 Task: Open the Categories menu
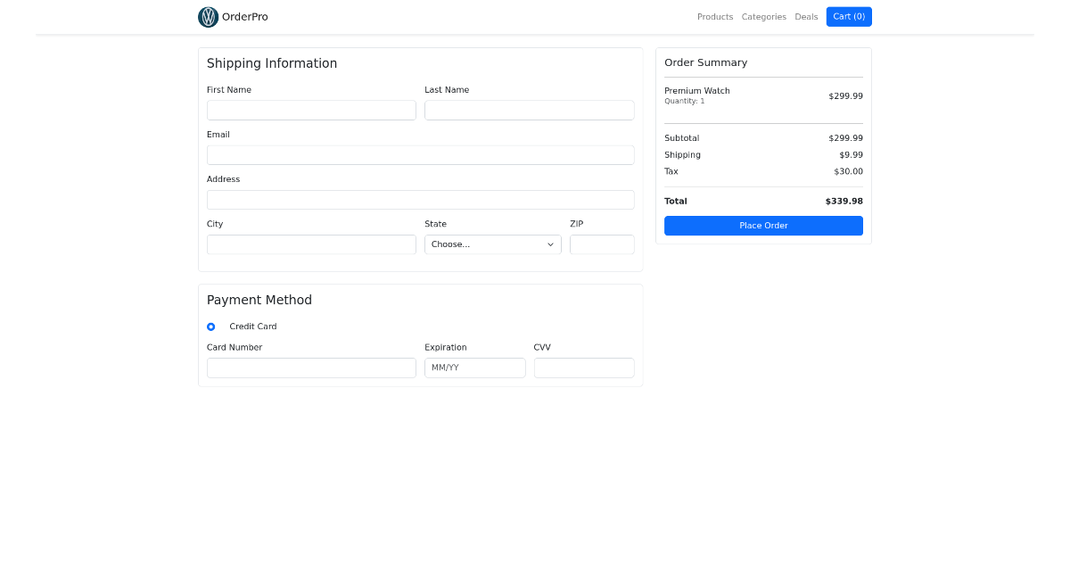763,16
